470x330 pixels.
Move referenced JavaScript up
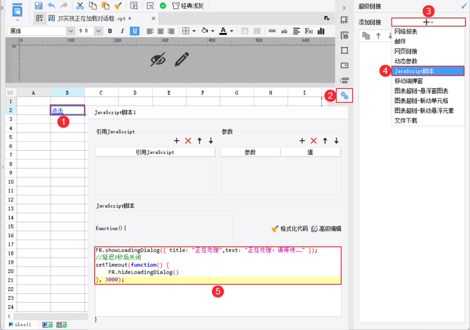(199, 141)
